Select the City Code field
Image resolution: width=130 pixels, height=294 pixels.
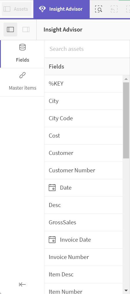[83, 118]
